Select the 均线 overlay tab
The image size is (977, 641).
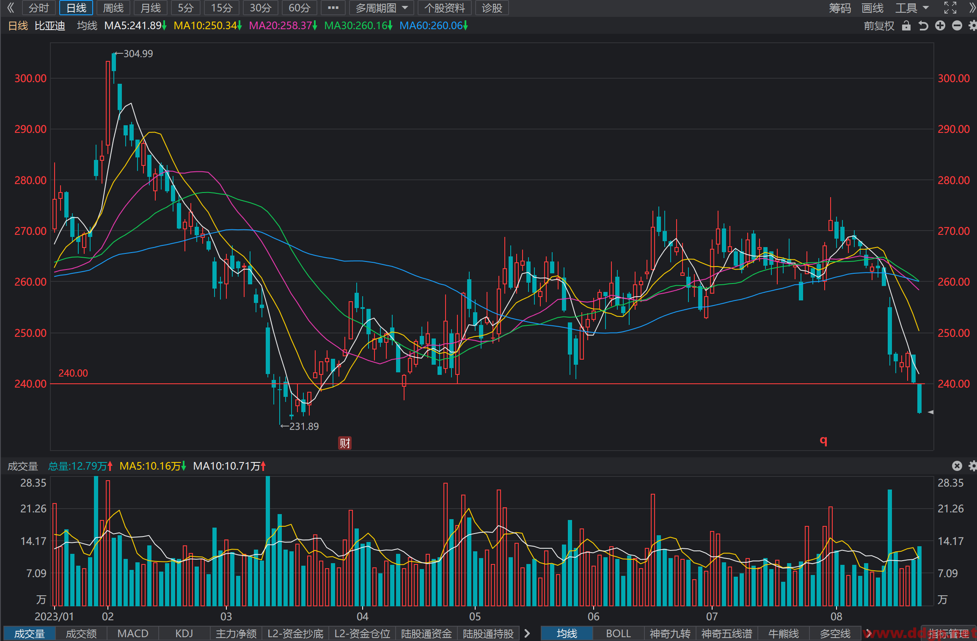tap(567, 633)
